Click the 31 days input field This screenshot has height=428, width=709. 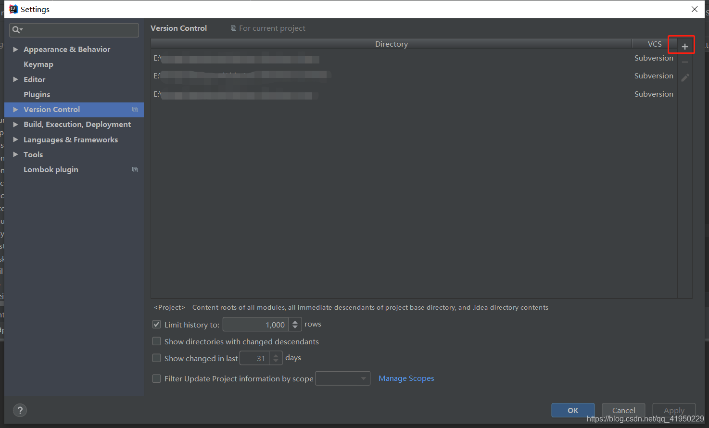tap(254, 358)
